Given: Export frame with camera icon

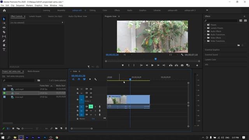Looking at the screenshot, I should (x=182, y=65).
